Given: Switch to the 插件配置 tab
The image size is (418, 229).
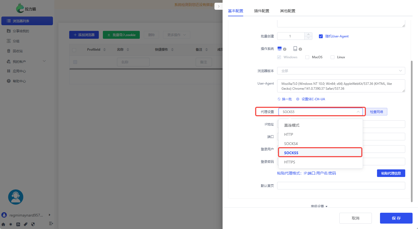Looking at the screenshot, I should point(261,11).
